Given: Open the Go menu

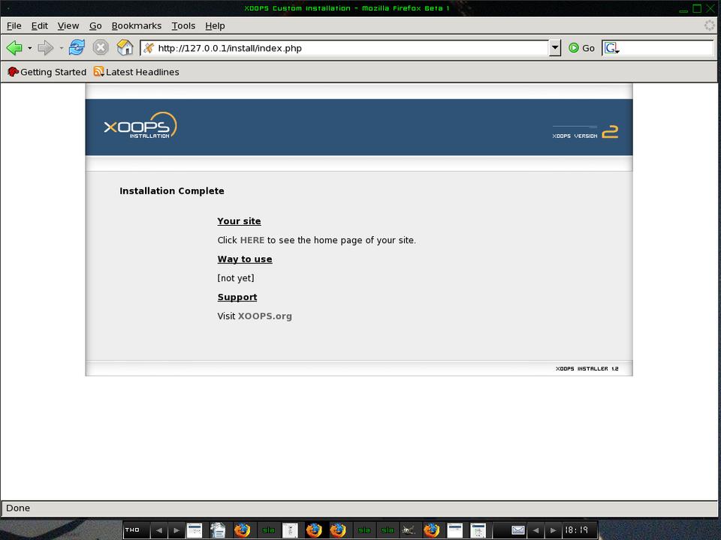Looking at the screenshot, I should tap(95, 25).
